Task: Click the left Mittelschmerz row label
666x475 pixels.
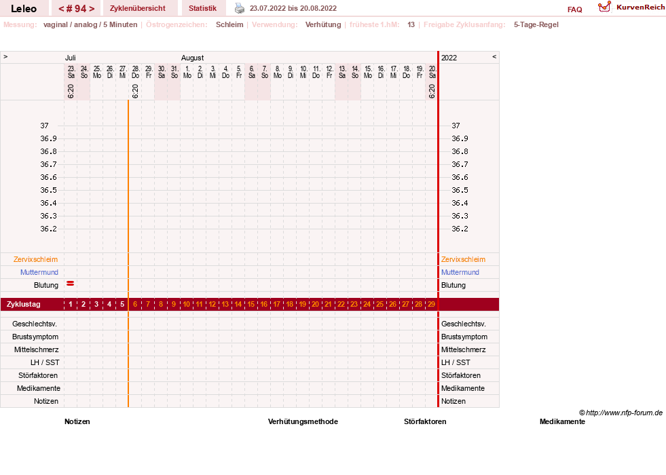Action: pos(37,349)
